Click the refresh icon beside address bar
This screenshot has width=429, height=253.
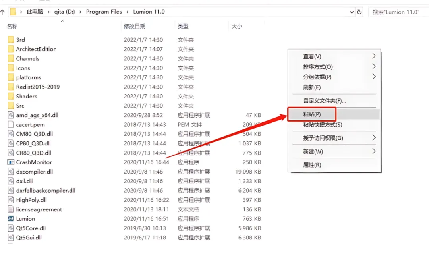359,12
